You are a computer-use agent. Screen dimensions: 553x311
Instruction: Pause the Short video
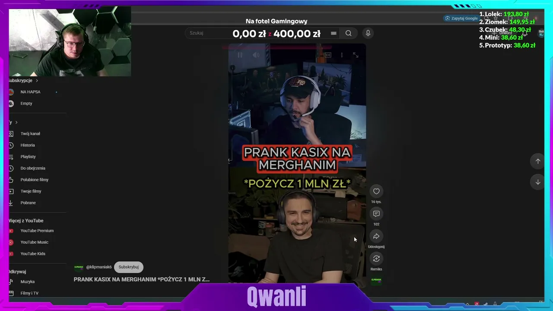point(240,55)
